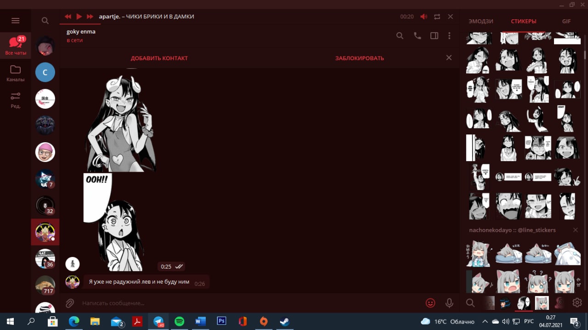Open the three-dot chat options menu

[449, 36]
